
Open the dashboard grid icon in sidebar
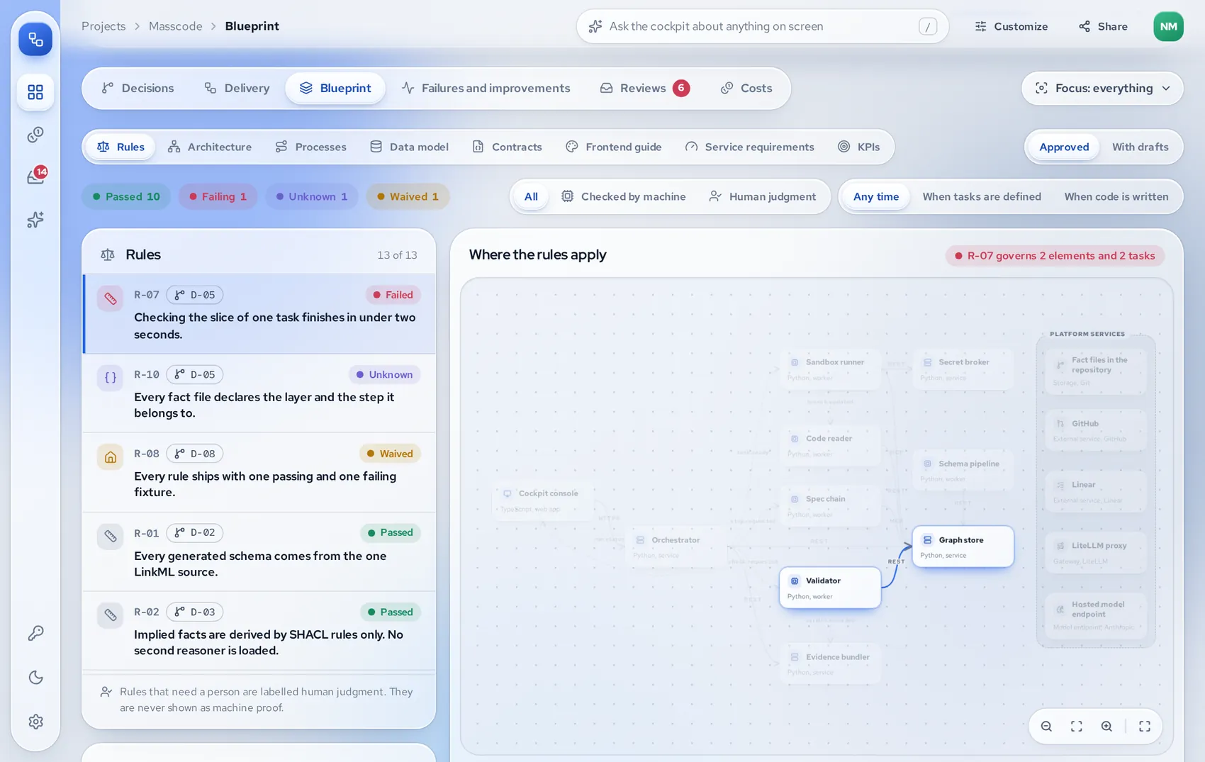35,92
